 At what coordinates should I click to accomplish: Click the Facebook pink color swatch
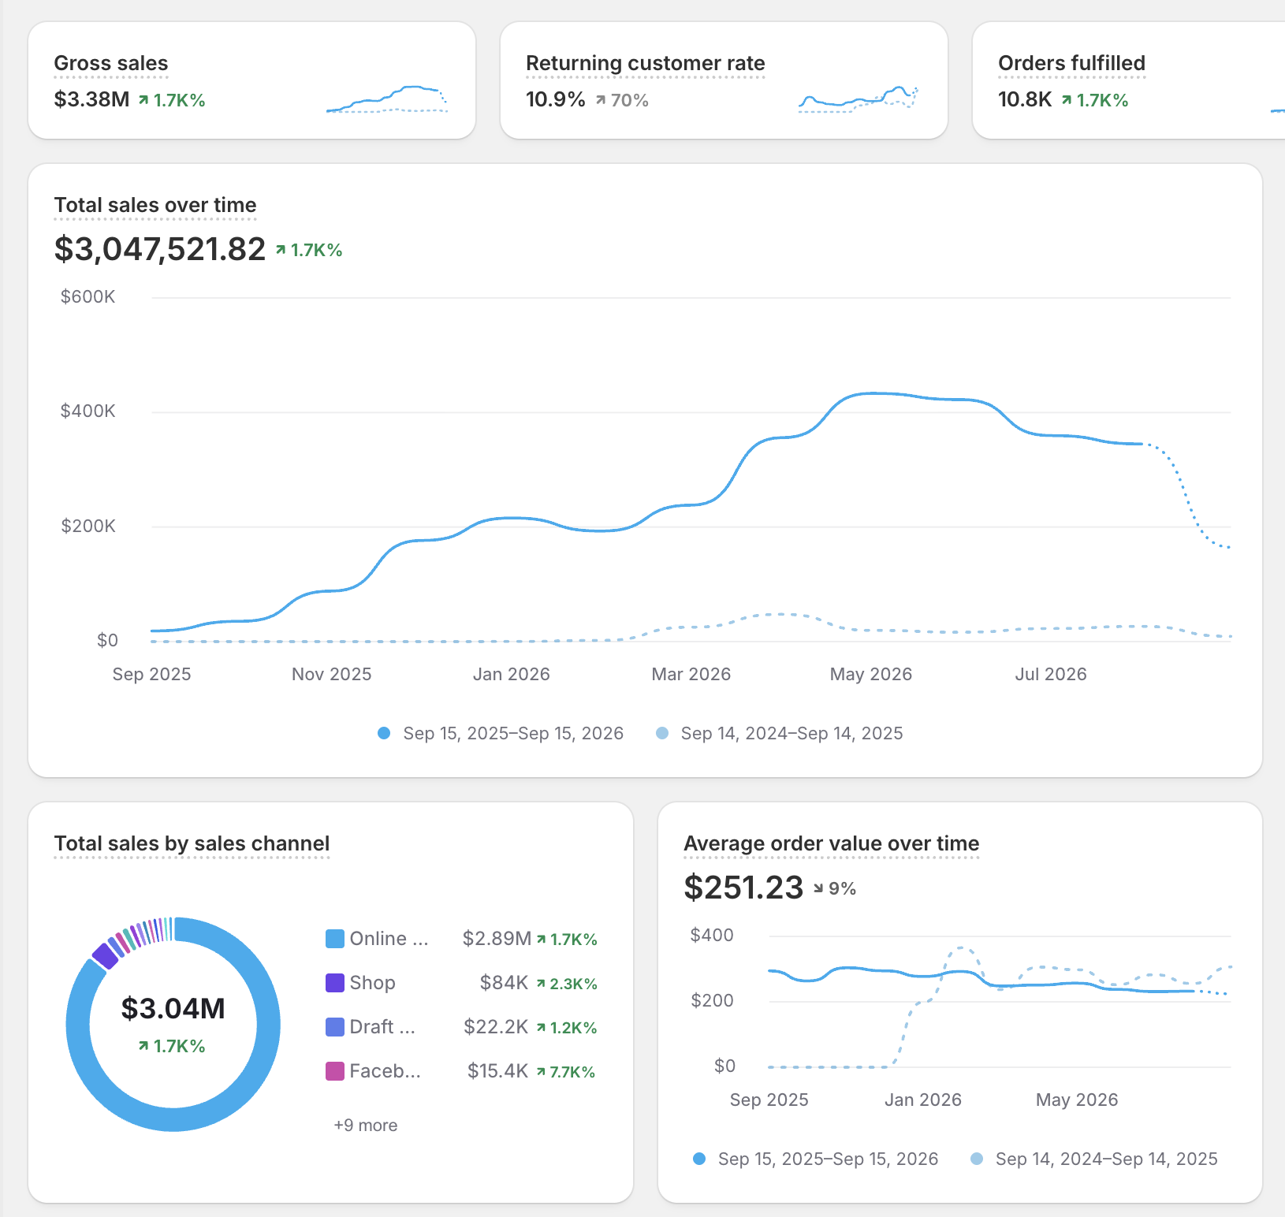(335, 1071)
